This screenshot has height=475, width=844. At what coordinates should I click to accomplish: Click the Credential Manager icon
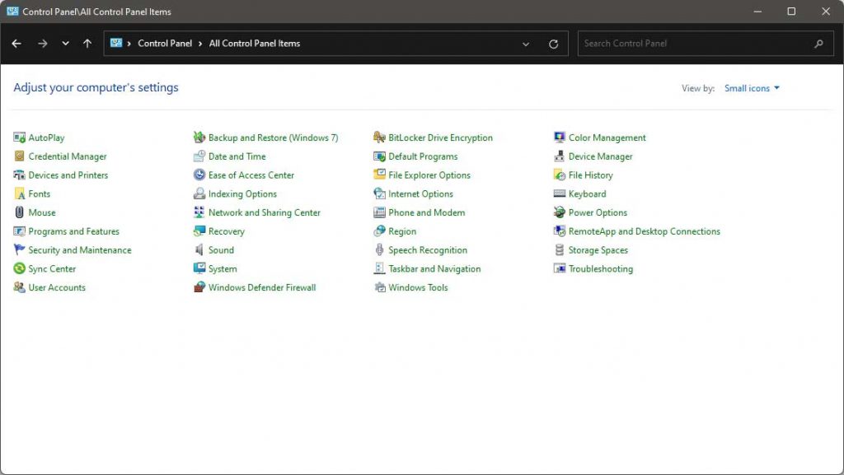pyautogui.click(x=20, y=156)
